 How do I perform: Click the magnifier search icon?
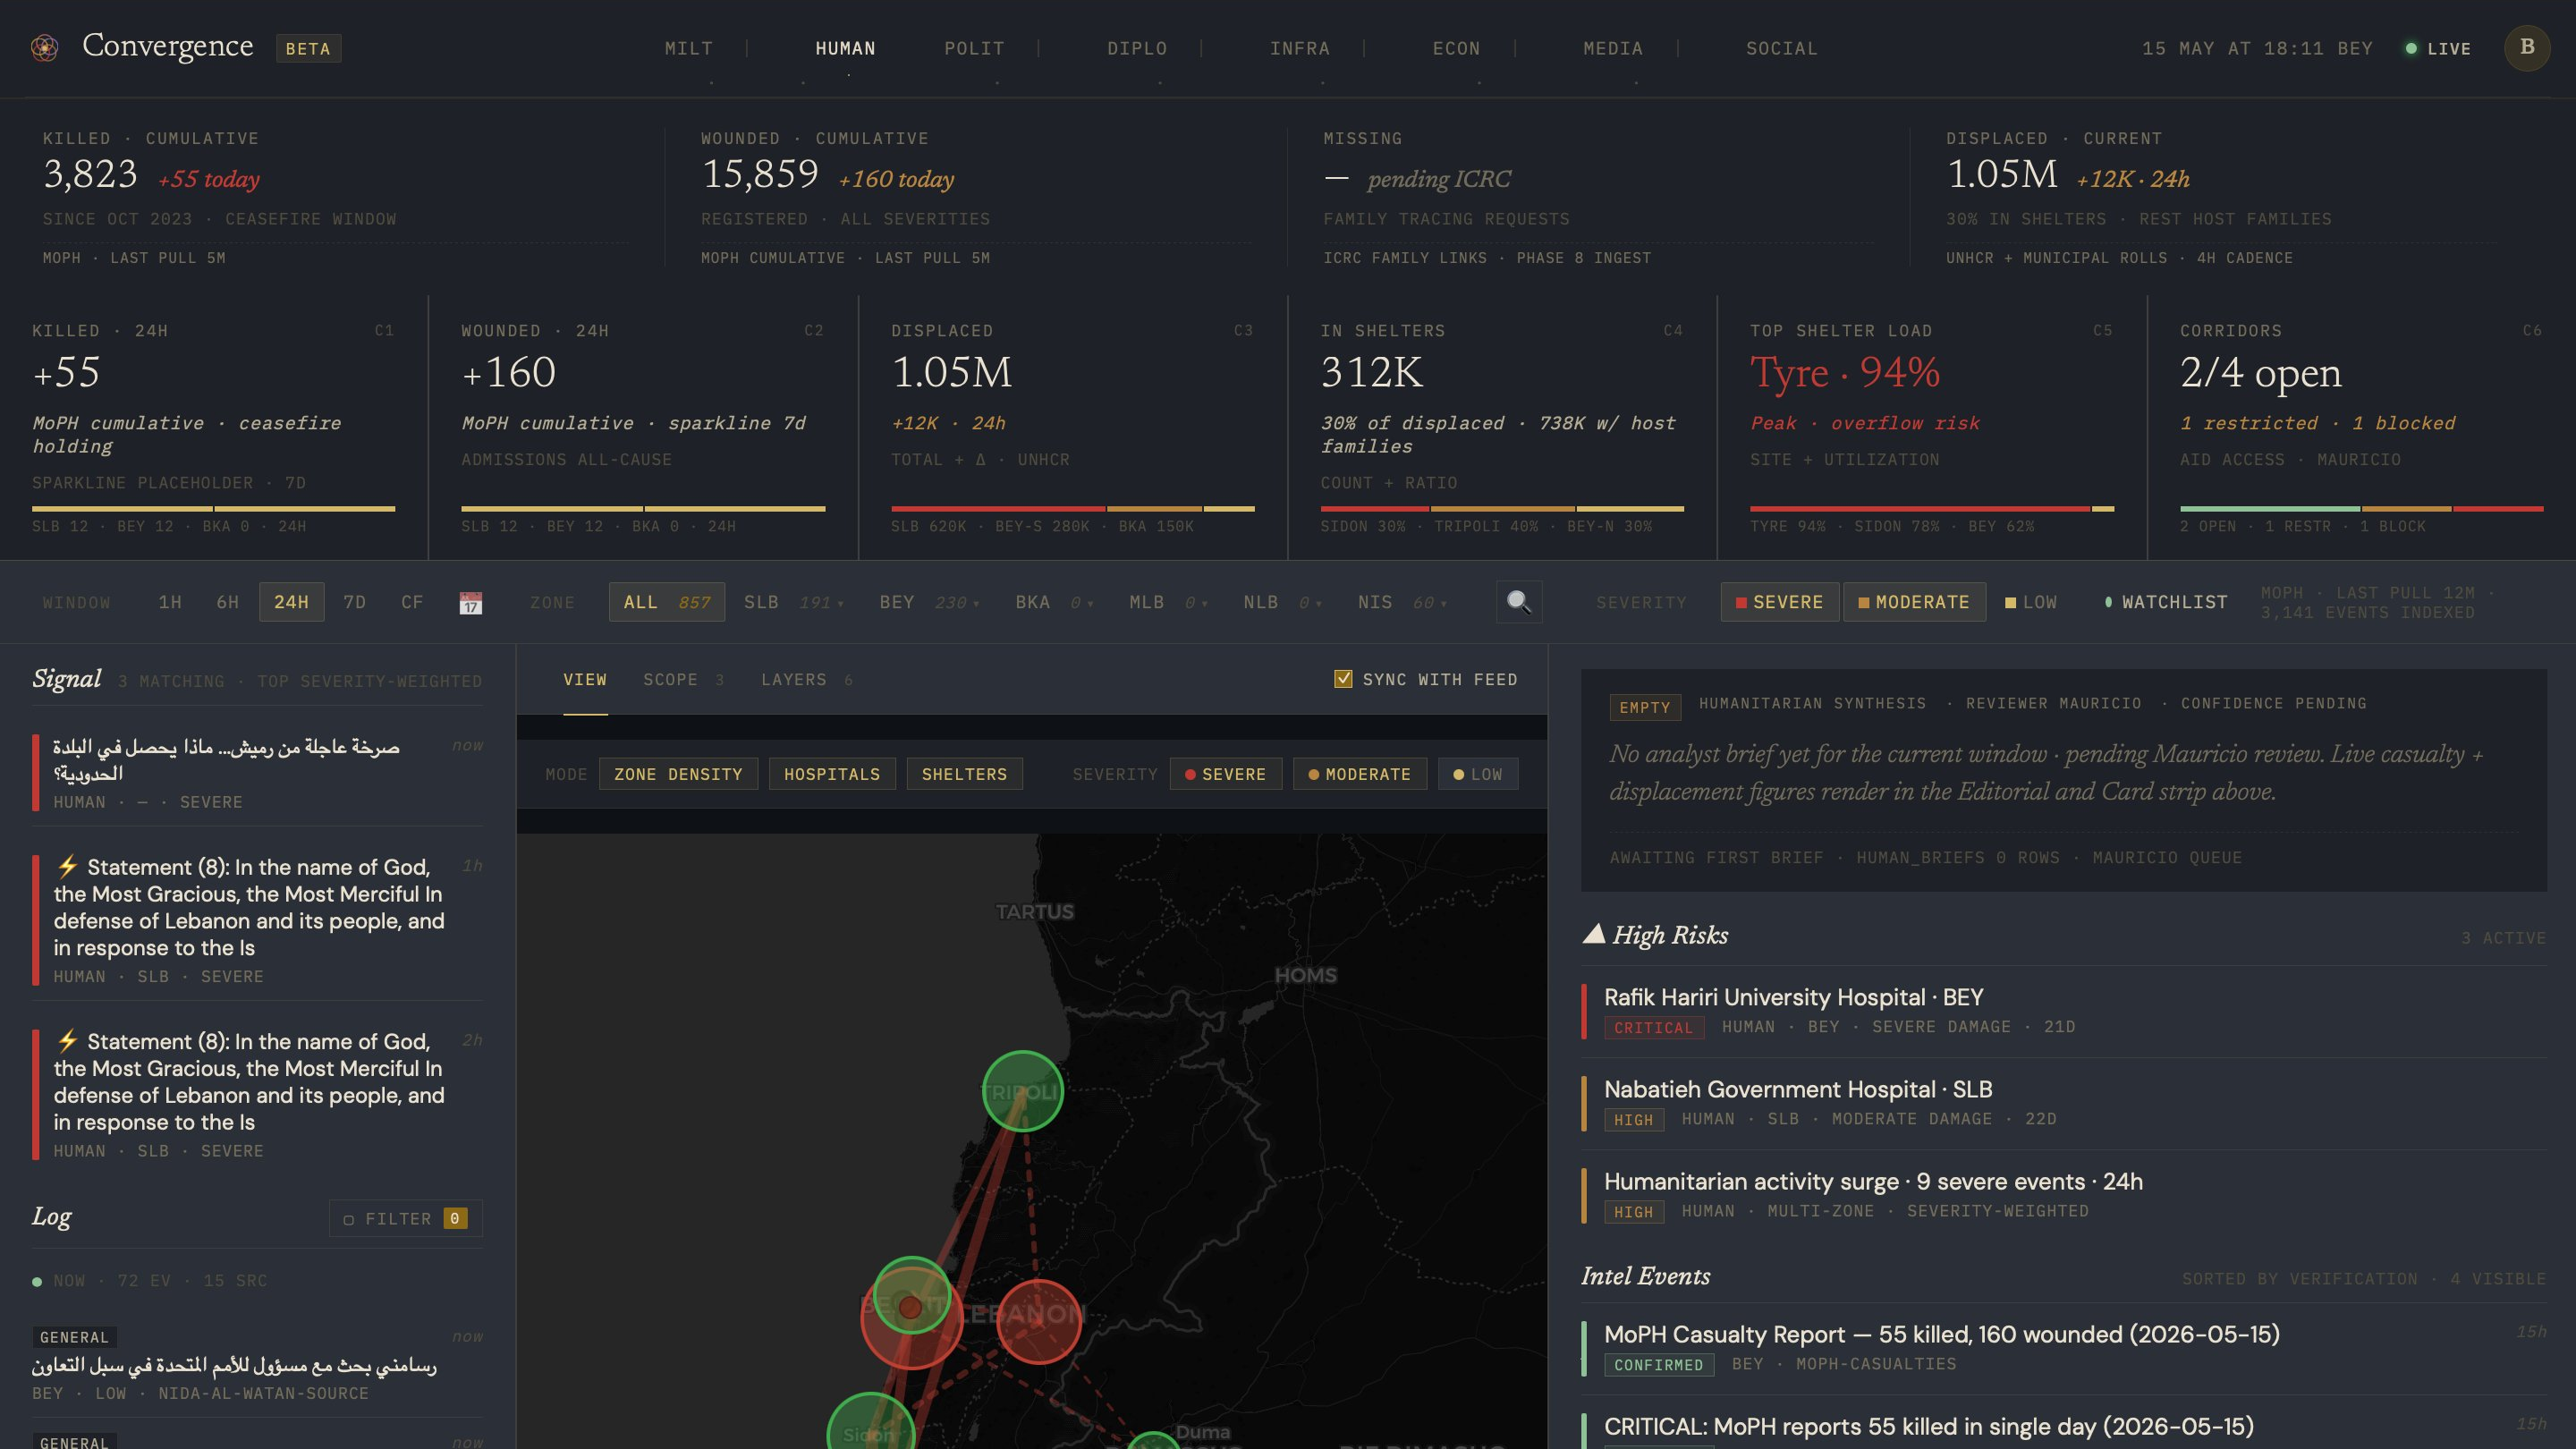(1518, 602)
